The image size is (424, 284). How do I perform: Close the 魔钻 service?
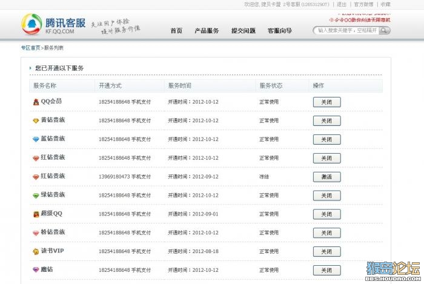(x=326, y=270)
